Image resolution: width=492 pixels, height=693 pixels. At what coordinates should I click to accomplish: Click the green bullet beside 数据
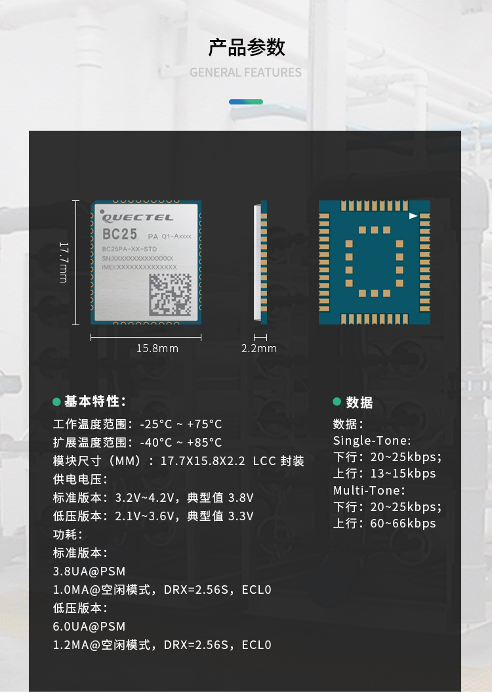(337, 401)
